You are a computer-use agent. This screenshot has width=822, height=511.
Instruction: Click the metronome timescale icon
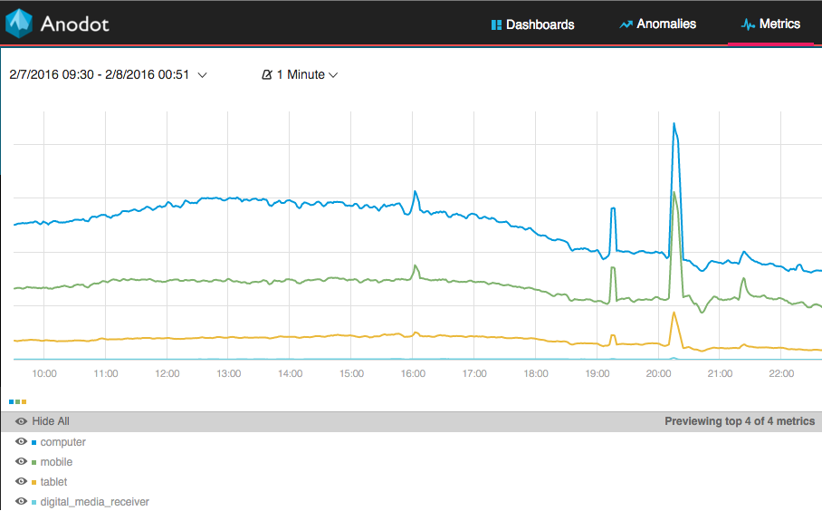(x=267, y=75)
